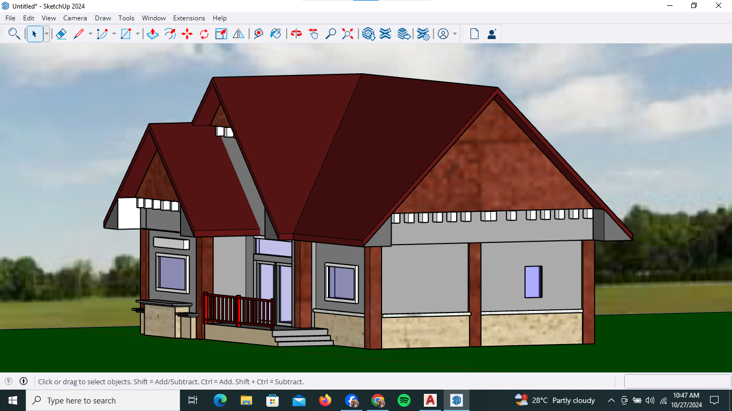Select the Arc tool
The image size is (732, 411).
pyautogui.click(x=102, y=34)
